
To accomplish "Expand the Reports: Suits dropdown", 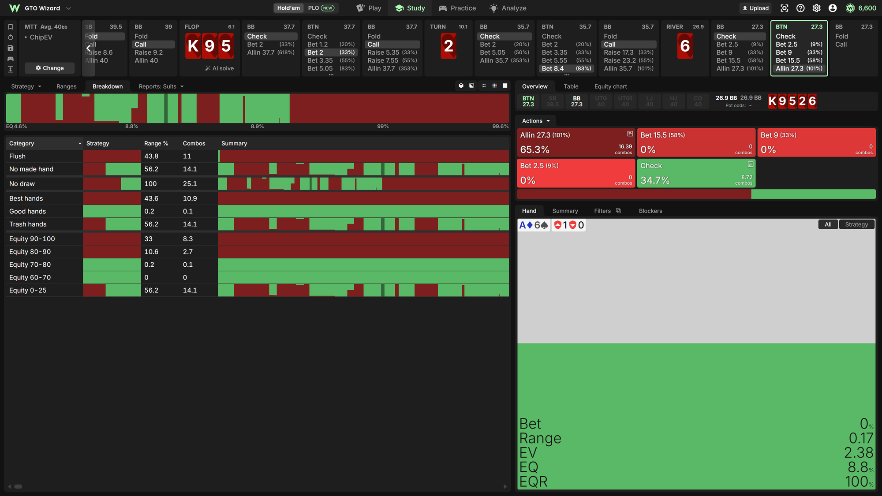I will [182, 86].
